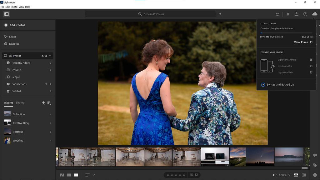Click the Adobe cloud sync icon

pyautogui.click(x=315, y=14)
